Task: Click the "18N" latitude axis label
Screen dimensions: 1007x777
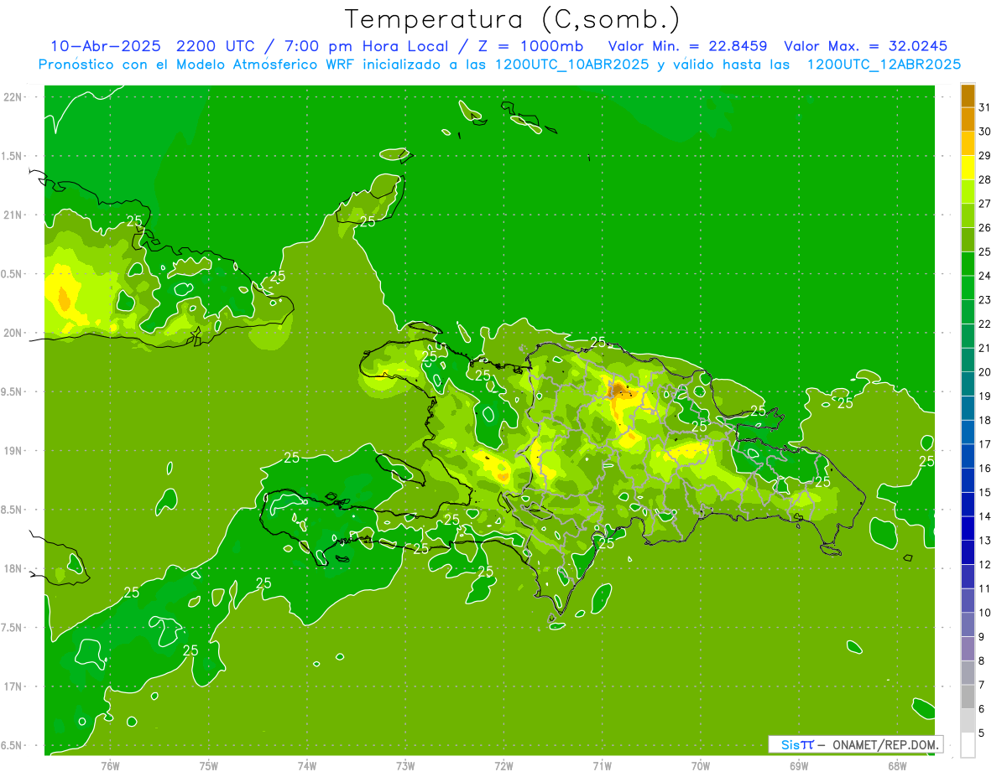Action: 13,568
